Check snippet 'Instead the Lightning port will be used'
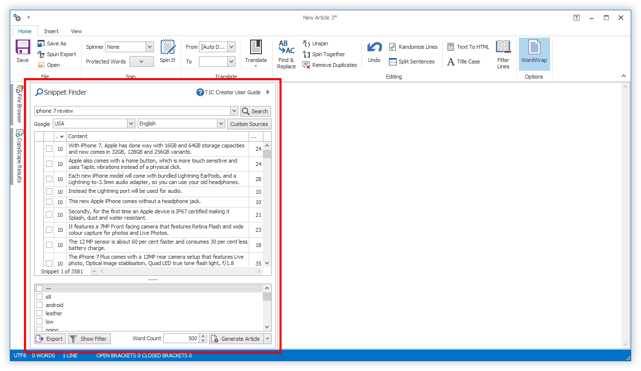Image resolution: width=641 pixels, height=371 pixels. 49,192
